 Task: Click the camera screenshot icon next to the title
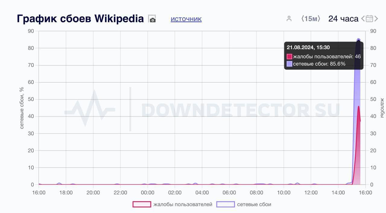click(x=152, y=19)
